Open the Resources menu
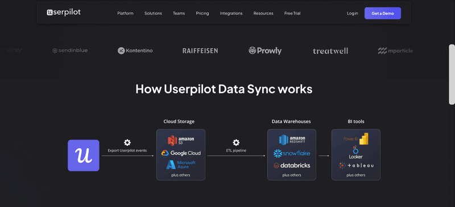The image size is (455, 207). pyautogui.click(x=263, y=13)
